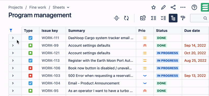The height and width of the screenshot is (96, 209).
Task: Expand the WORK-106 row
Action: [13, 68]
